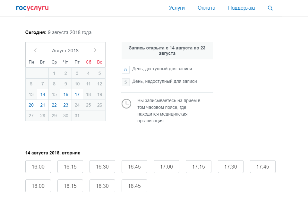This screenshot has height=200, width=308.
Task: Click unavailable day 12 in calendar
Action: click(x=99, y=84)
